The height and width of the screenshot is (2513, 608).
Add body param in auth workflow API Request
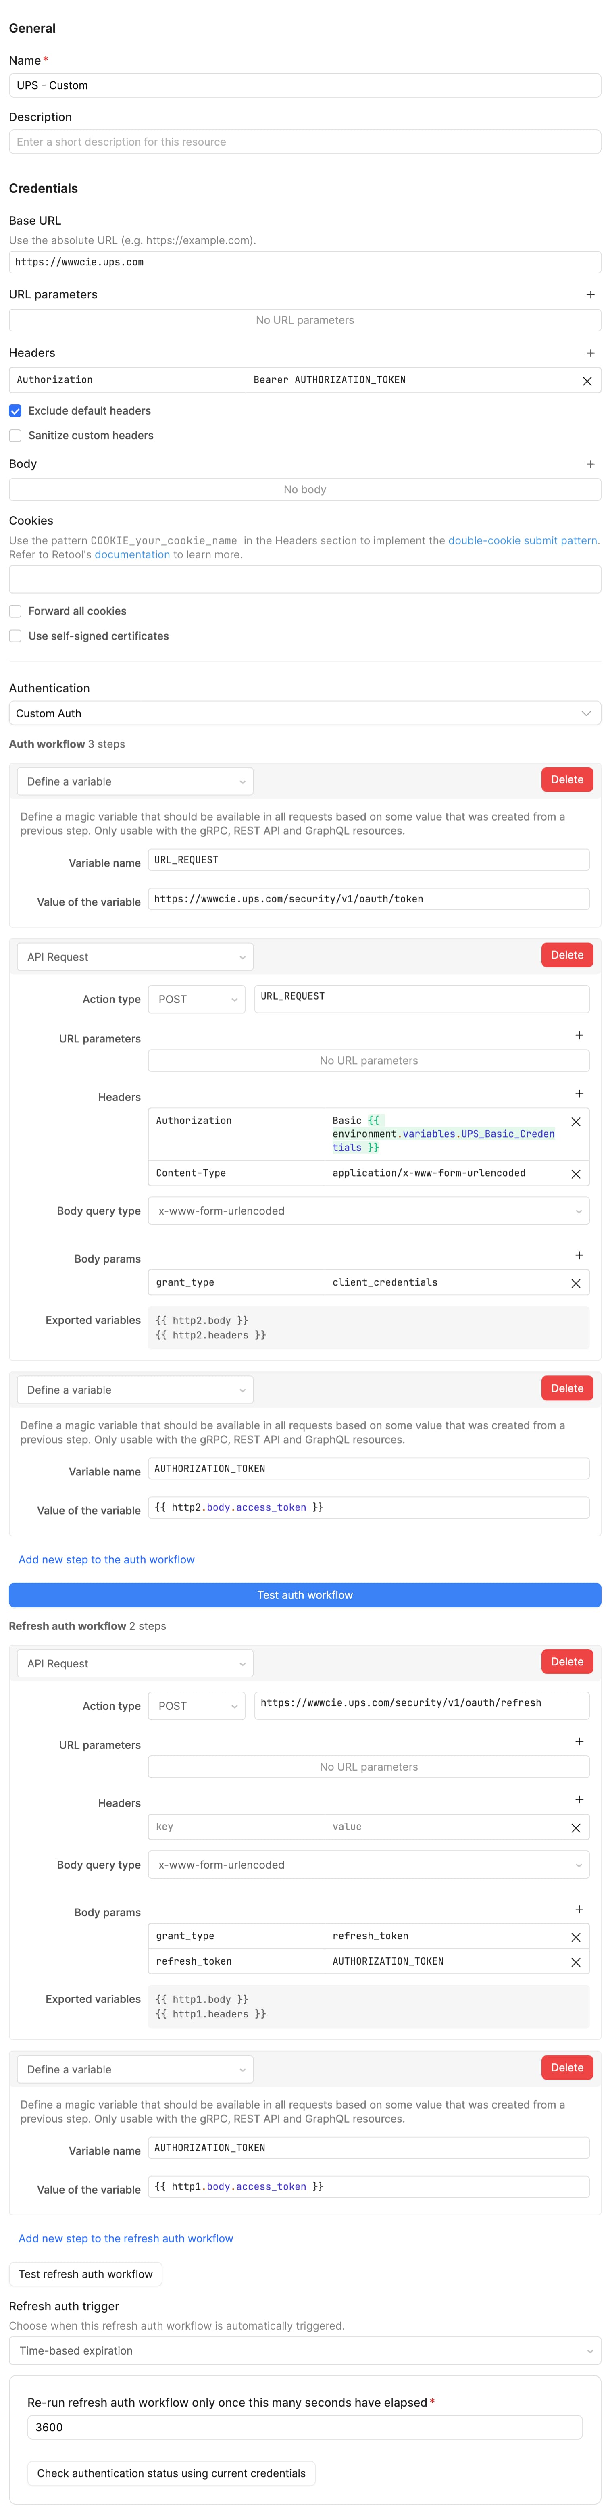click(x=579, y=1256)
